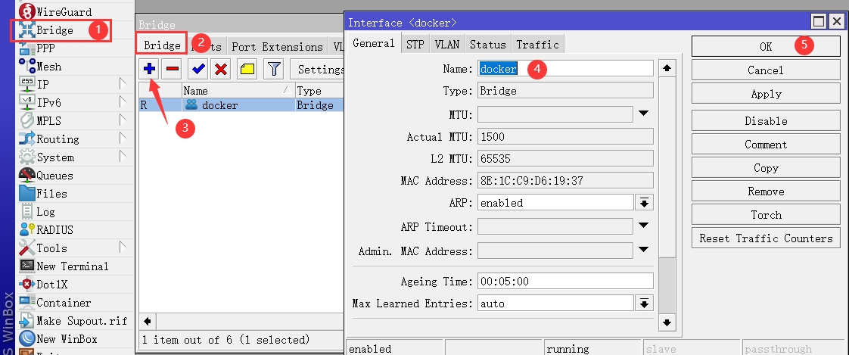Viewport: 849px width, 355px height.
Task: Click the Torch button
Action: coord(766,215)
